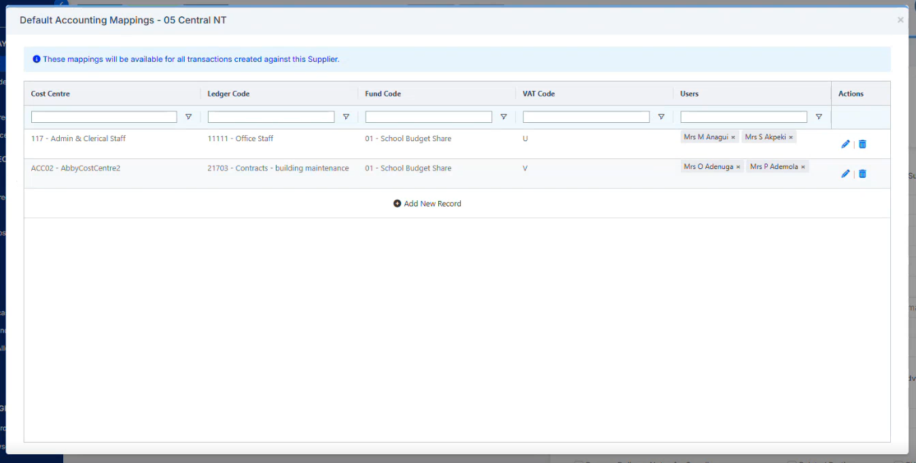Focus the Ledger Code filter input
Image resolution: width=916 pixels, height=463 pixels.
pos(271,117)
